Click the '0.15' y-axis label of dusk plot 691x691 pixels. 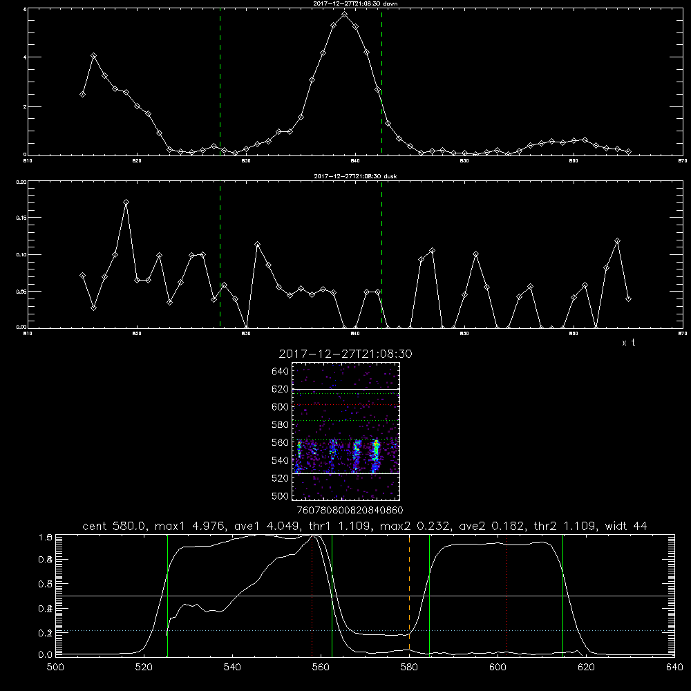[x=21, y=218]
